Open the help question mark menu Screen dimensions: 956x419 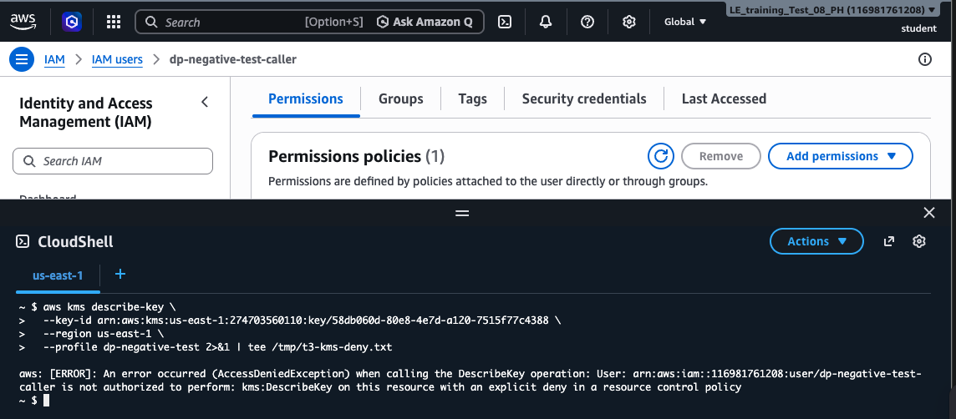point(587,22)
